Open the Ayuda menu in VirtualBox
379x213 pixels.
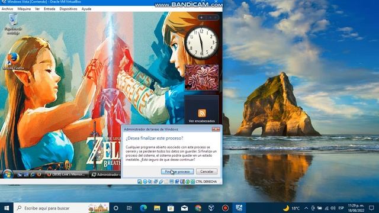[x=86, y=9]
